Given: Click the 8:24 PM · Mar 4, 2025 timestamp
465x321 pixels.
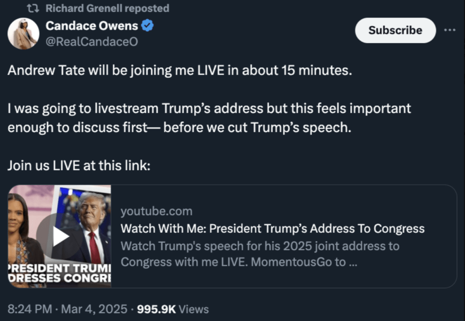Looking at the screenshot, I should [x=67, y=309].
